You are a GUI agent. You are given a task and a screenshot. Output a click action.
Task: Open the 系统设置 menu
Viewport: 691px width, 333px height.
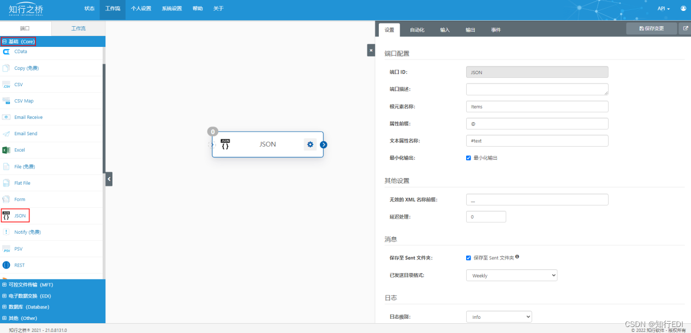[x=172, y=9]
